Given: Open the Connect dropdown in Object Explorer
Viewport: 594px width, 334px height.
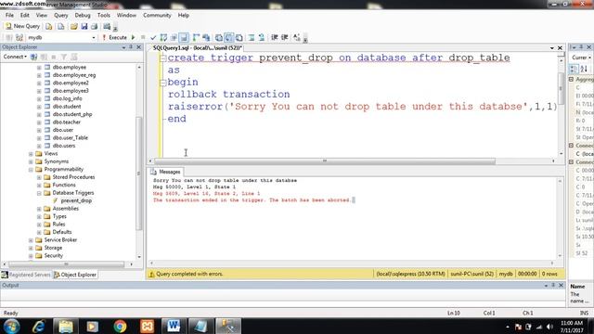Looking at the screenshot, I should click(15, 57).
